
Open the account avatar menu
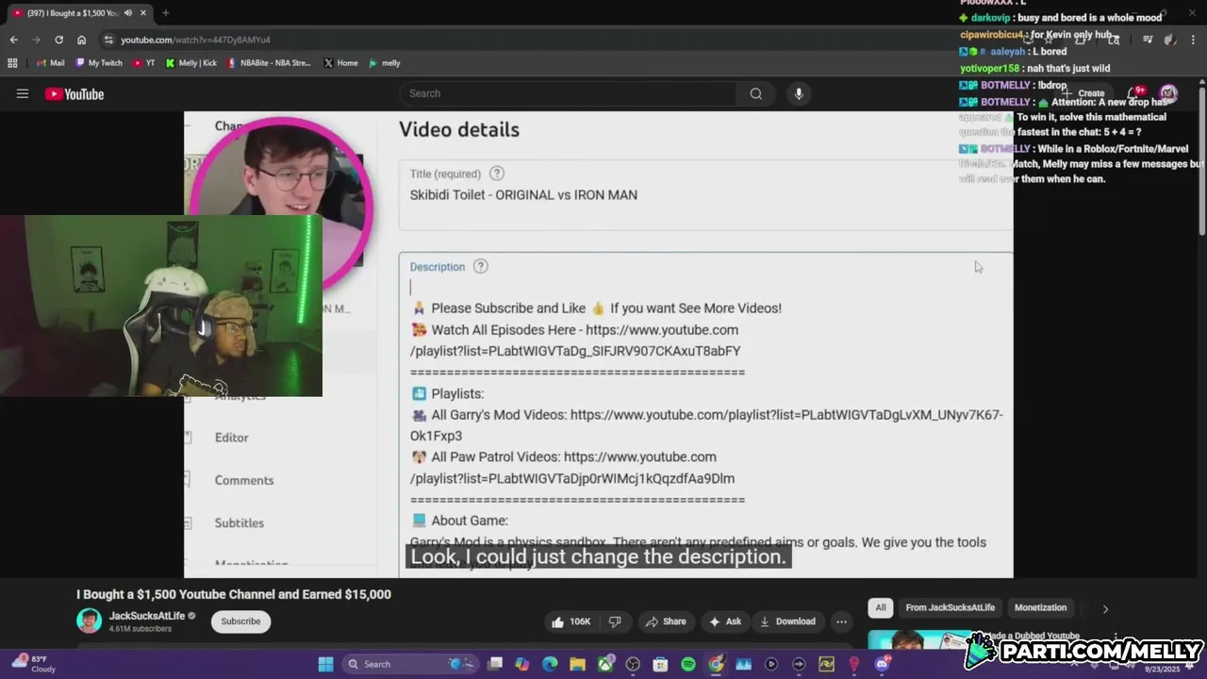(x=1168, y=93)
